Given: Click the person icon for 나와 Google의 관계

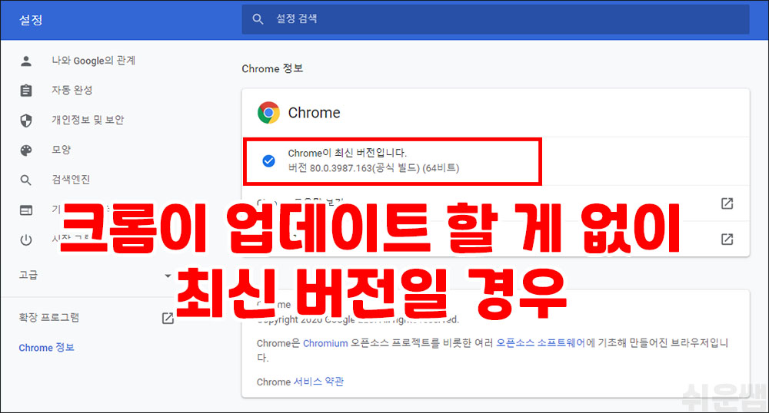Looking at the screenshot, I should click(x=26, y=61).
